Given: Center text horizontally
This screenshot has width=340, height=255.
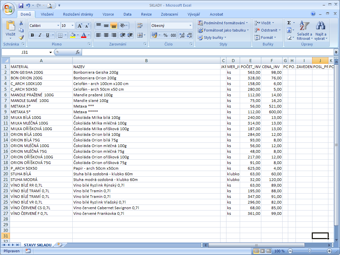Looking at the screenshot, I should 106,35.
